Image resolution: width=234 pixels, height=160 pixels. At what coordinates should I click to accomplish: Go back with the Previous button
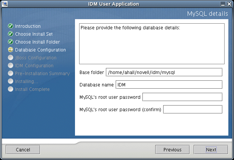tap(173, 149)
